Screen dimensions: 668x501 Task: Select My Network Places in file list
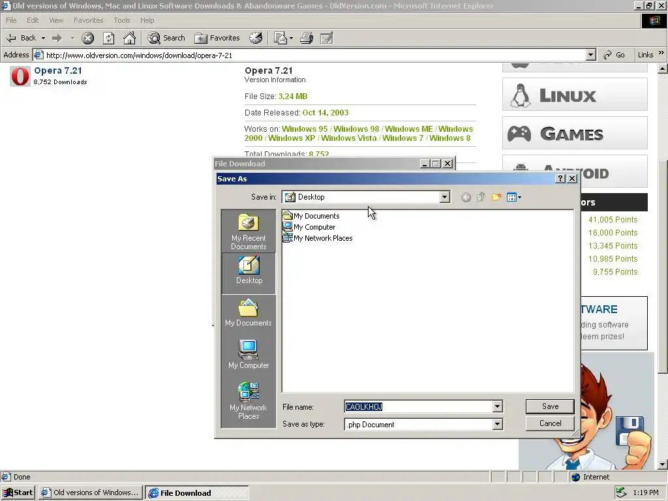click(318, 238)
